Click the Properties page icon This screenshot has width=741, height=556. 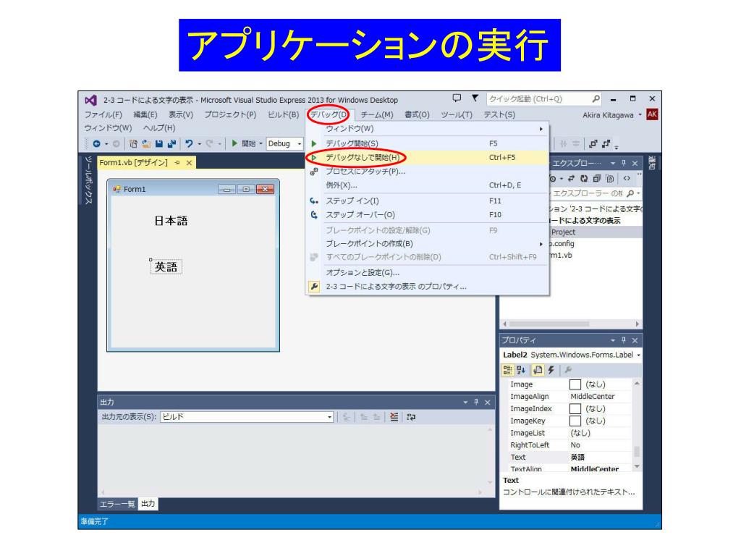click(538, 370)
